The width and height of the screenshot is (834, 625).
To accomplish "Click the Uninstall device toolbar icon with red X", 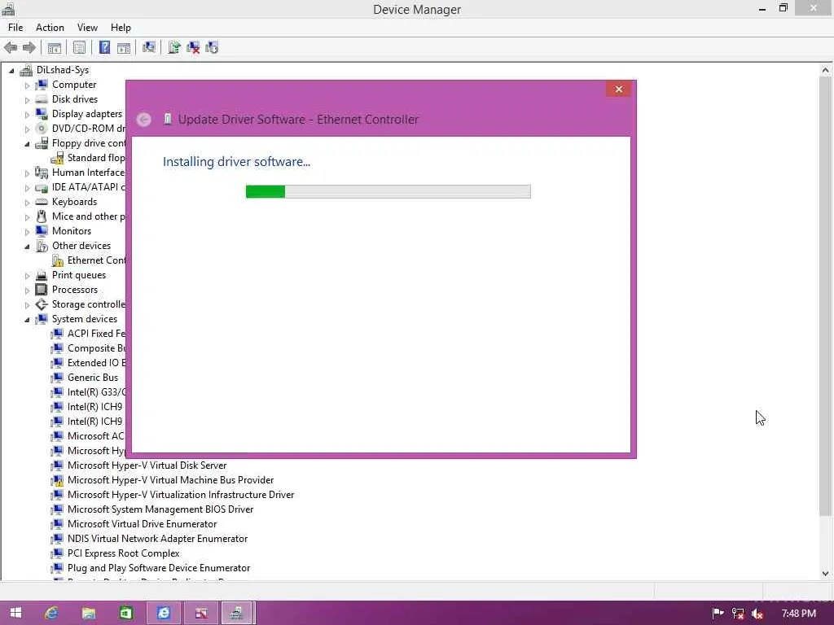I will point(194,48).
